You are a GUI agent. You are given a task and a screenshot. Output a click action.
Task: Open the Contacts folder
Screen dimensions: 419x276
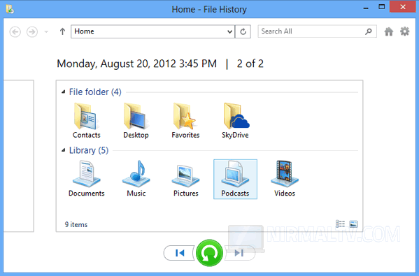tap(86, 121)
